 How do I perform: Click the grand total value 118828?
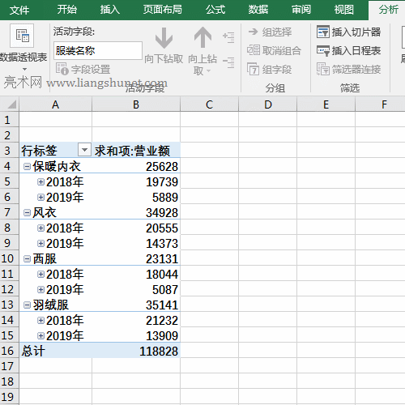[x=136, y=351]
